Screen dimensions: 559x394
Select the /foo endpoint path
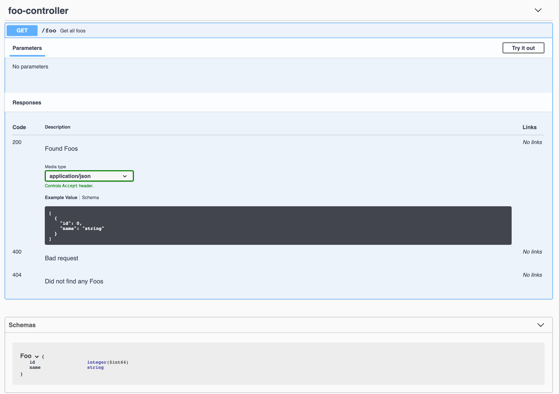click(x=49, y=30)
